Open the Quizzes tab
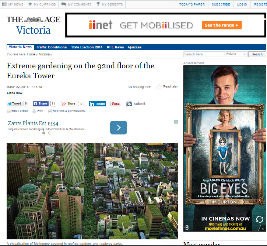Viewport: 267px width, 246px height. (135, 47)
